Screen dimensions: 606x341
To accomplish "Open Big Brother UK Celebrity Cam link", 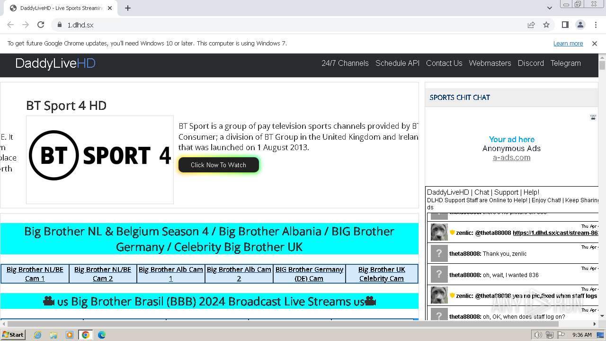I will coord(382,274).
